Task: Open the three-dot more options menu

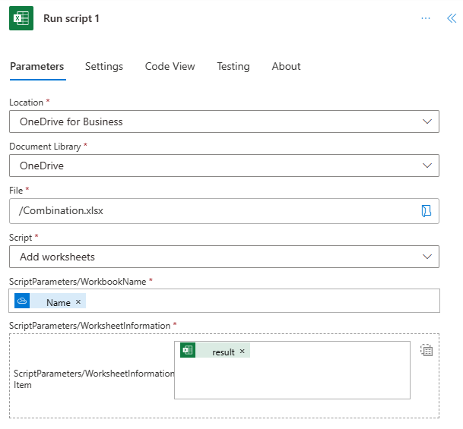Action: 426,18
